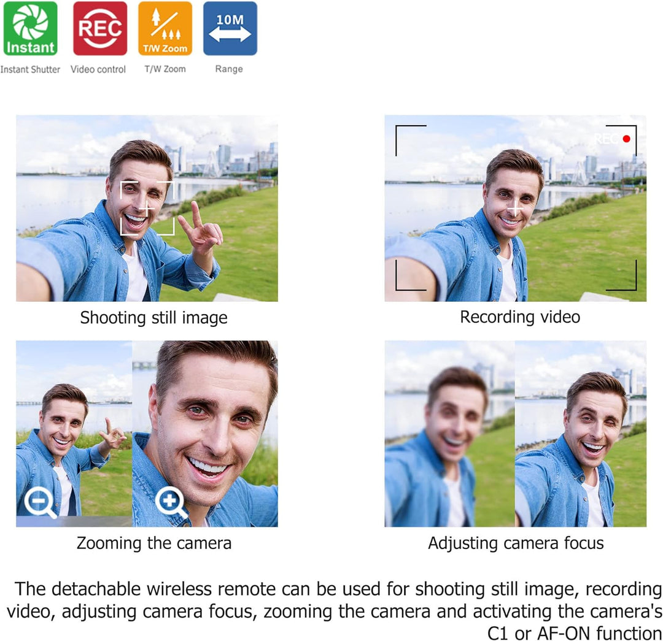The height and width of the screenshot is (641, 663).
Task: Click the "Adjusting camera focus" caption
Action: [x=516, y=543]
